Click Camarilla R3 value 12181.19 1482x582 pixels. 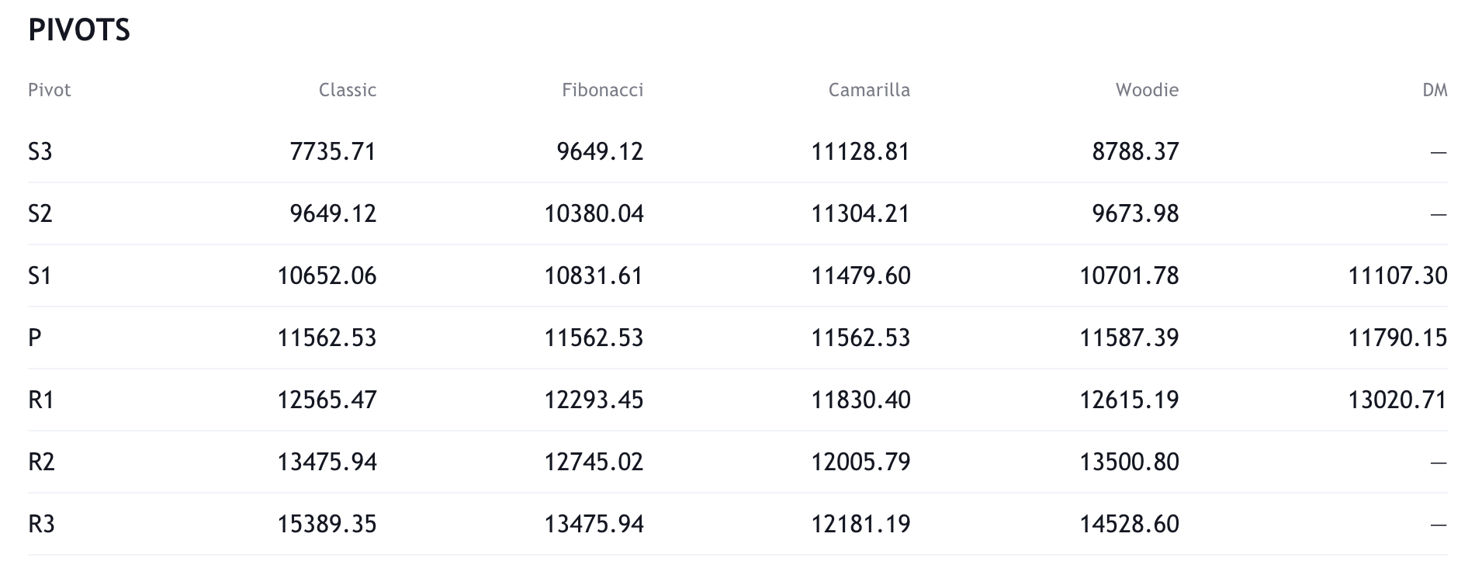click(860, 524)
